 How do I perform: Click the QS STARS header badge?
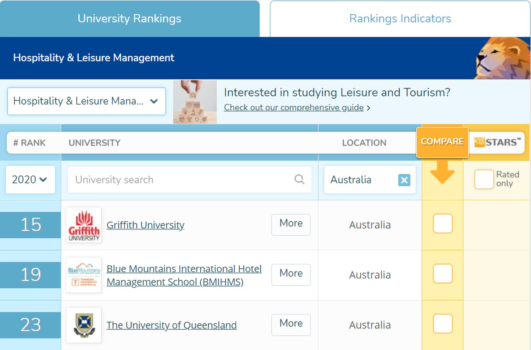(497, 142)
